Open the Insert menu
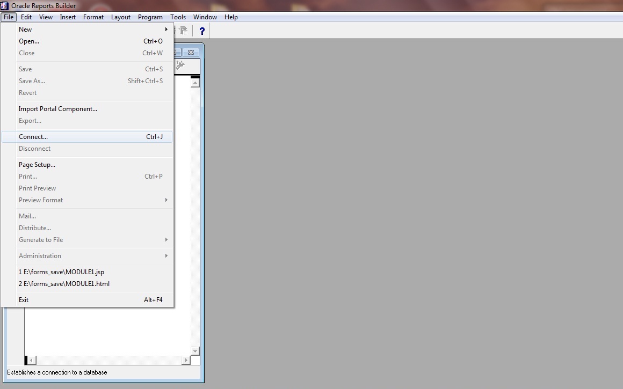This screenshot has width=623, height=389. [68, 17]
